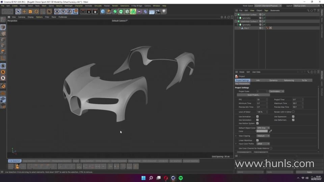Click the green Extrude generator icon
The height and width of the screenshot is (182, 324).
pyautogui.click(x=121, y=11)
